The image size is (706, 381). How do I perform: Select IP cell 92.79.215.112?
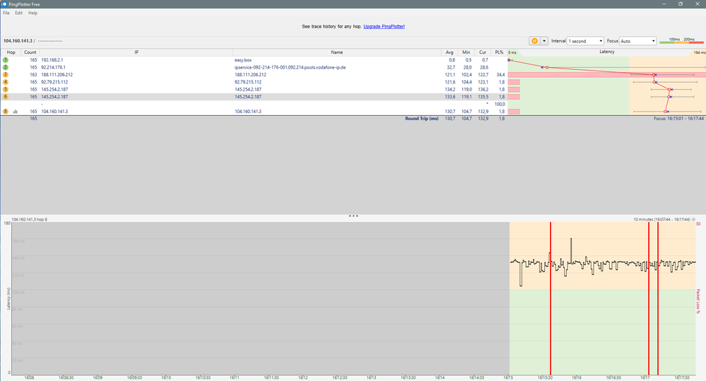pos(54,82)
